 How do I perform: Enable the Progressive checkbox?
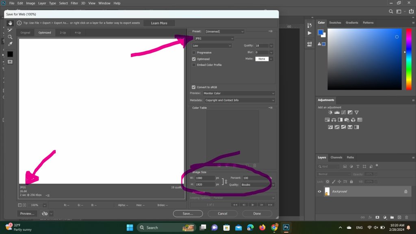coord(194,52)
